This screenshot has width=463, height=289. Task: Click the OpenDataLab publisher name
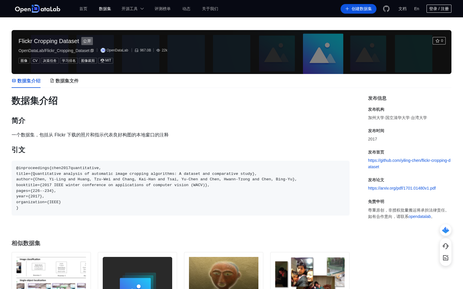(117, 50)
